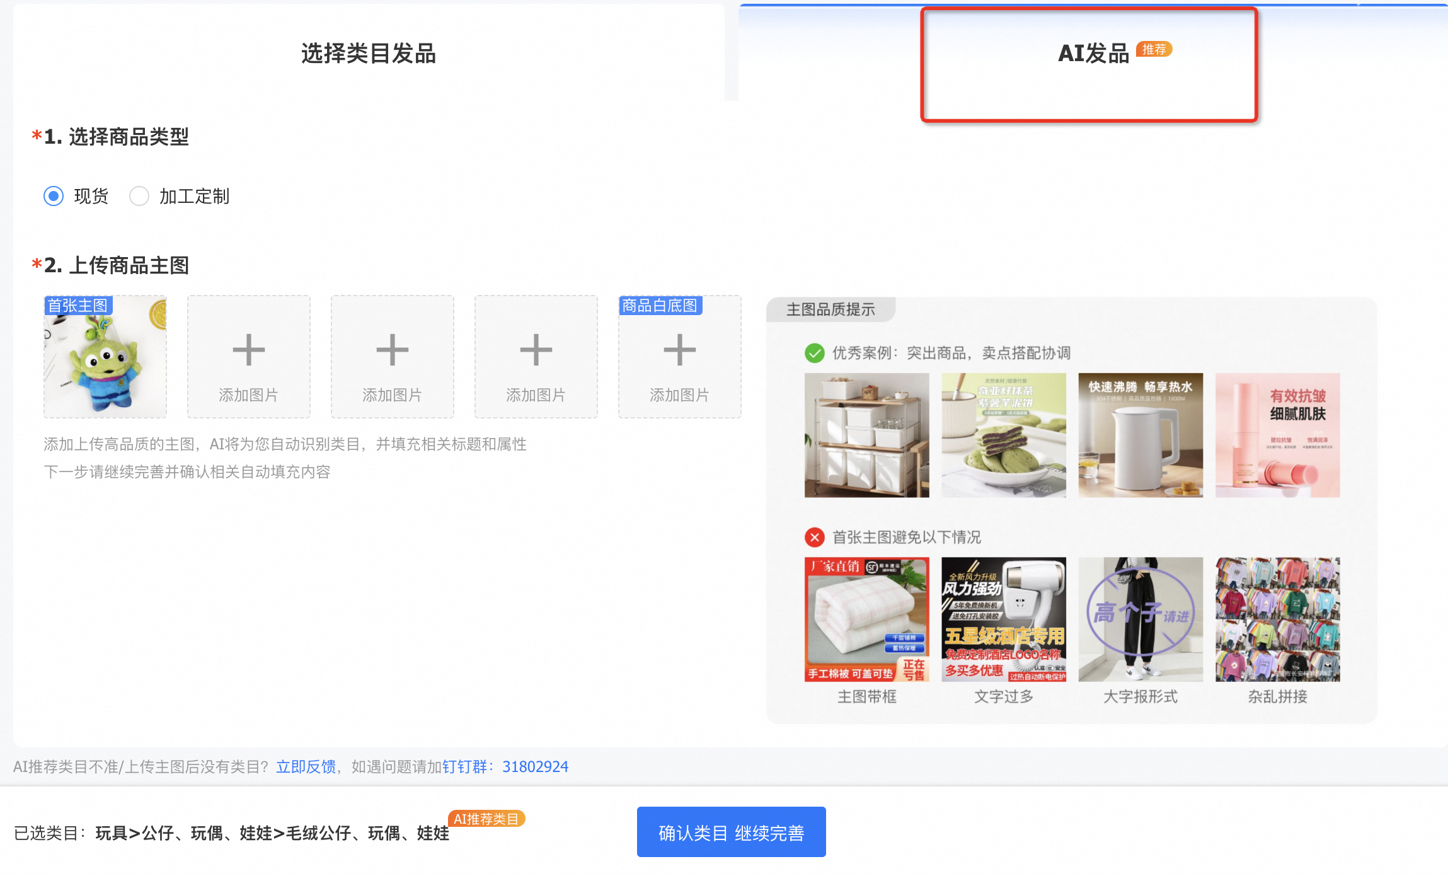Add image in third upload slot

coord(393,357)
